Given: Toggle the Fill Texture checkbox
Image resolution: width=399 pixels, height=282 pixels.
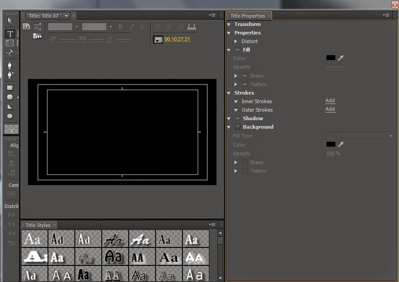Looking at the screenshot, I should [244, 84].
